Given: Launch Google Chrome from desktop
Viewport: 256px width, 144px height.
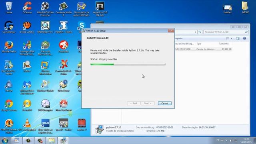Looking at the screenshot, I should (9, 106).
